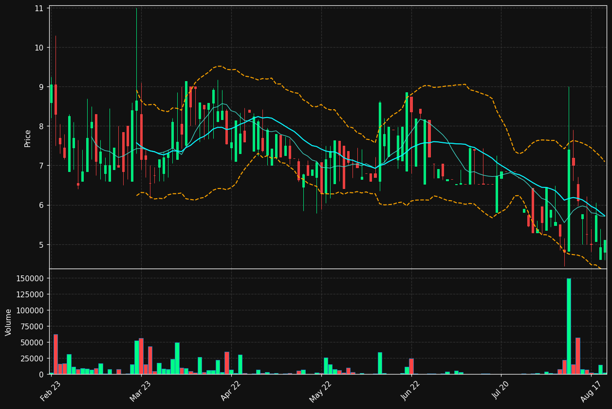Click the price axis value 7

(x=41, y=166)
